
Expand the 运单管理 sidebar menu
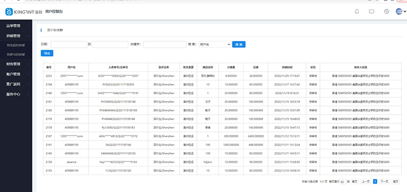16,26
